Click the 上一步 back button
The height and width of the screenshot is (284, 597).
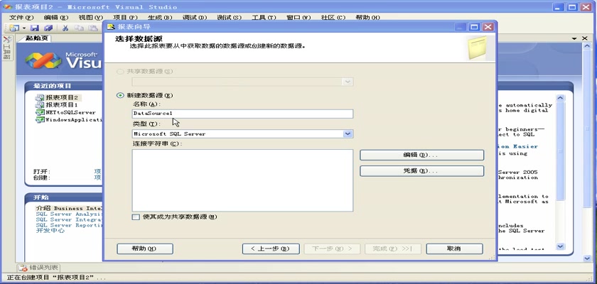(x=271, y=248)
